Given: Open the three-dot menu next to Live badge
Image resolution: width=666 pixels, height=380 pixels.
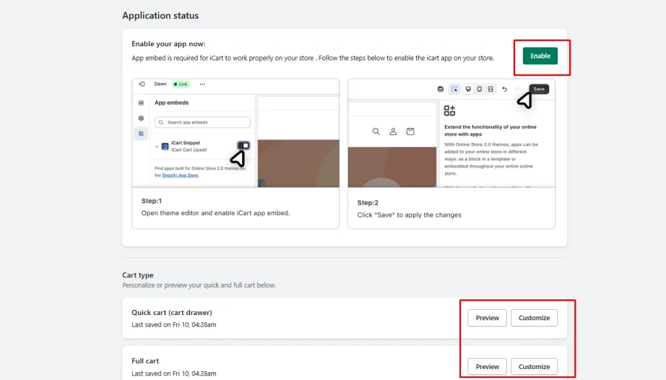Looking at the screenshot, I should pos(202,84).
